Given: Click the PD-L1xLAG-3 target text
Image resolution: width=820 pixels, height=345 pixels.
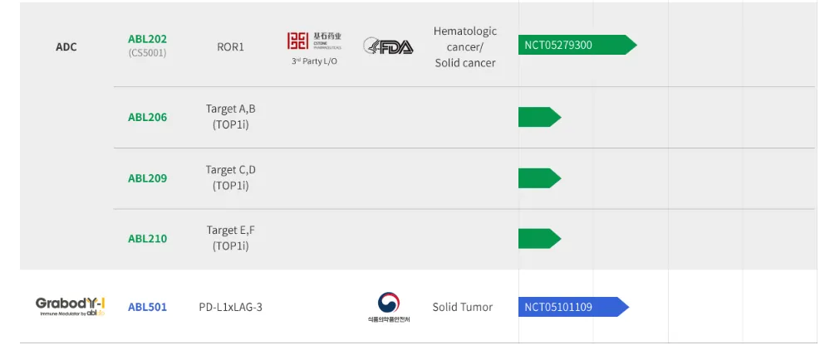Looking at the screenshot, I should click(x=230, y=307).
